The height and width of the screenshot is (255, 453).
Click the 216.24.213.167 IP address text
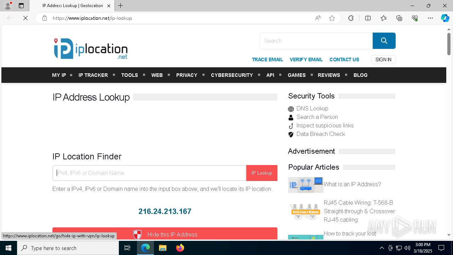[165, 211]
